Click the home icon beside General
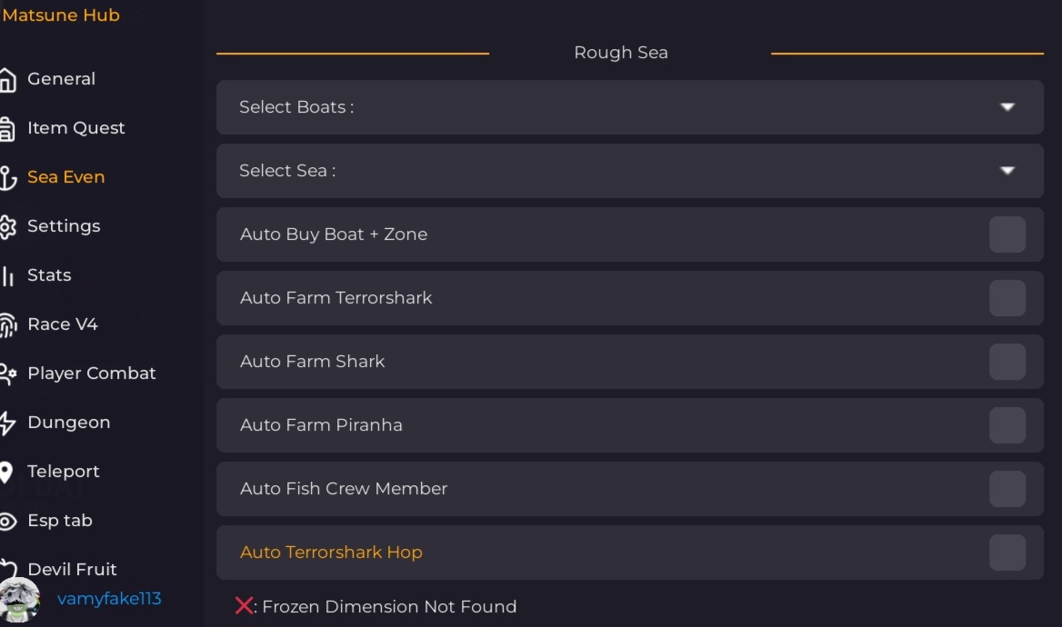This screenshot has width=1062, height=627. point(7,80)
